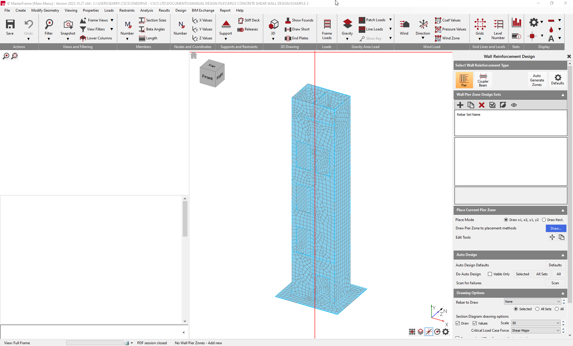Open Critical Load Case Force dropdown
The height and width of the screenshot is (346, 573).
[x=536, y=330]
